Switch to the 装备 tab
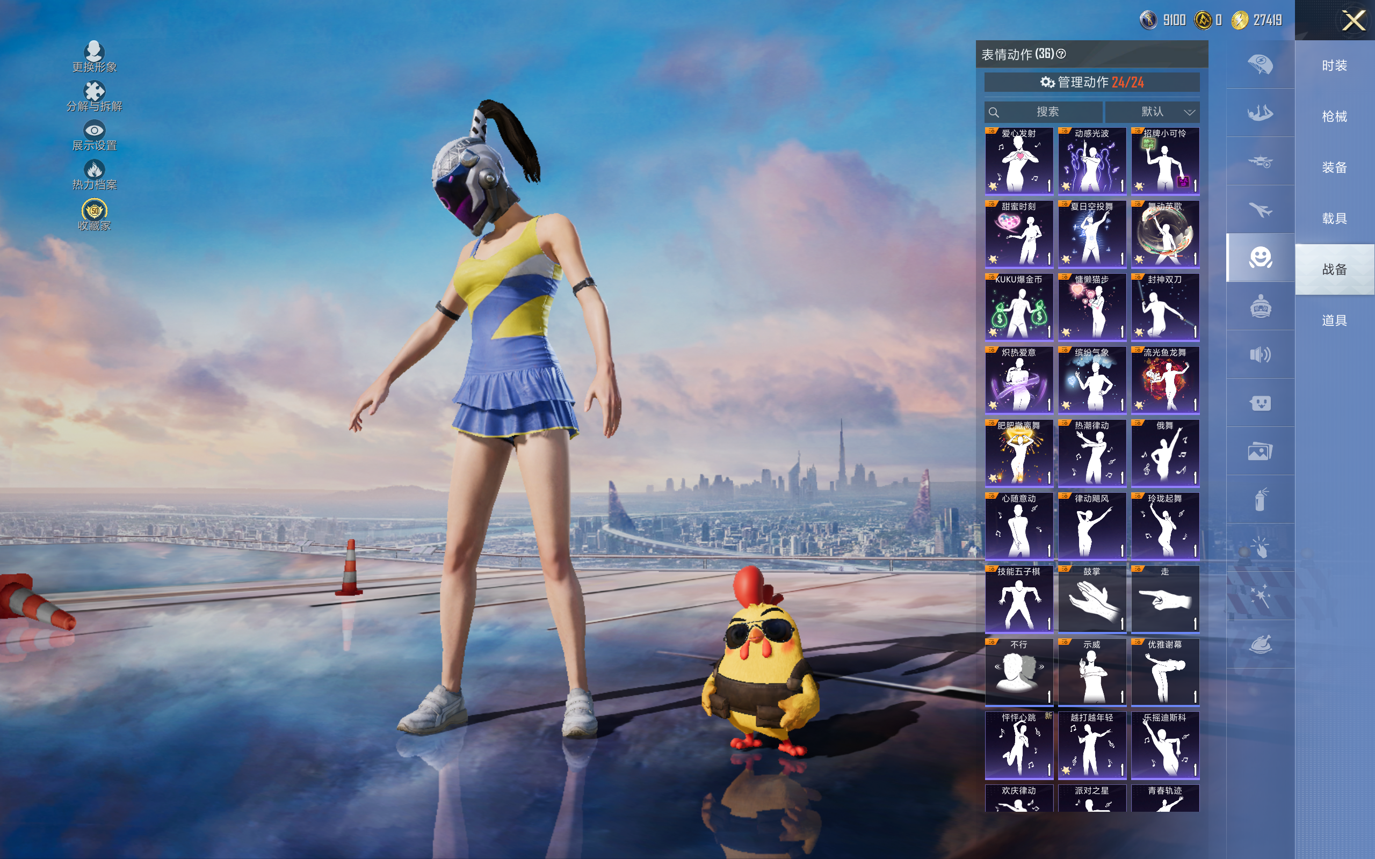1375x859 pixels. [x=1334, y=168]
